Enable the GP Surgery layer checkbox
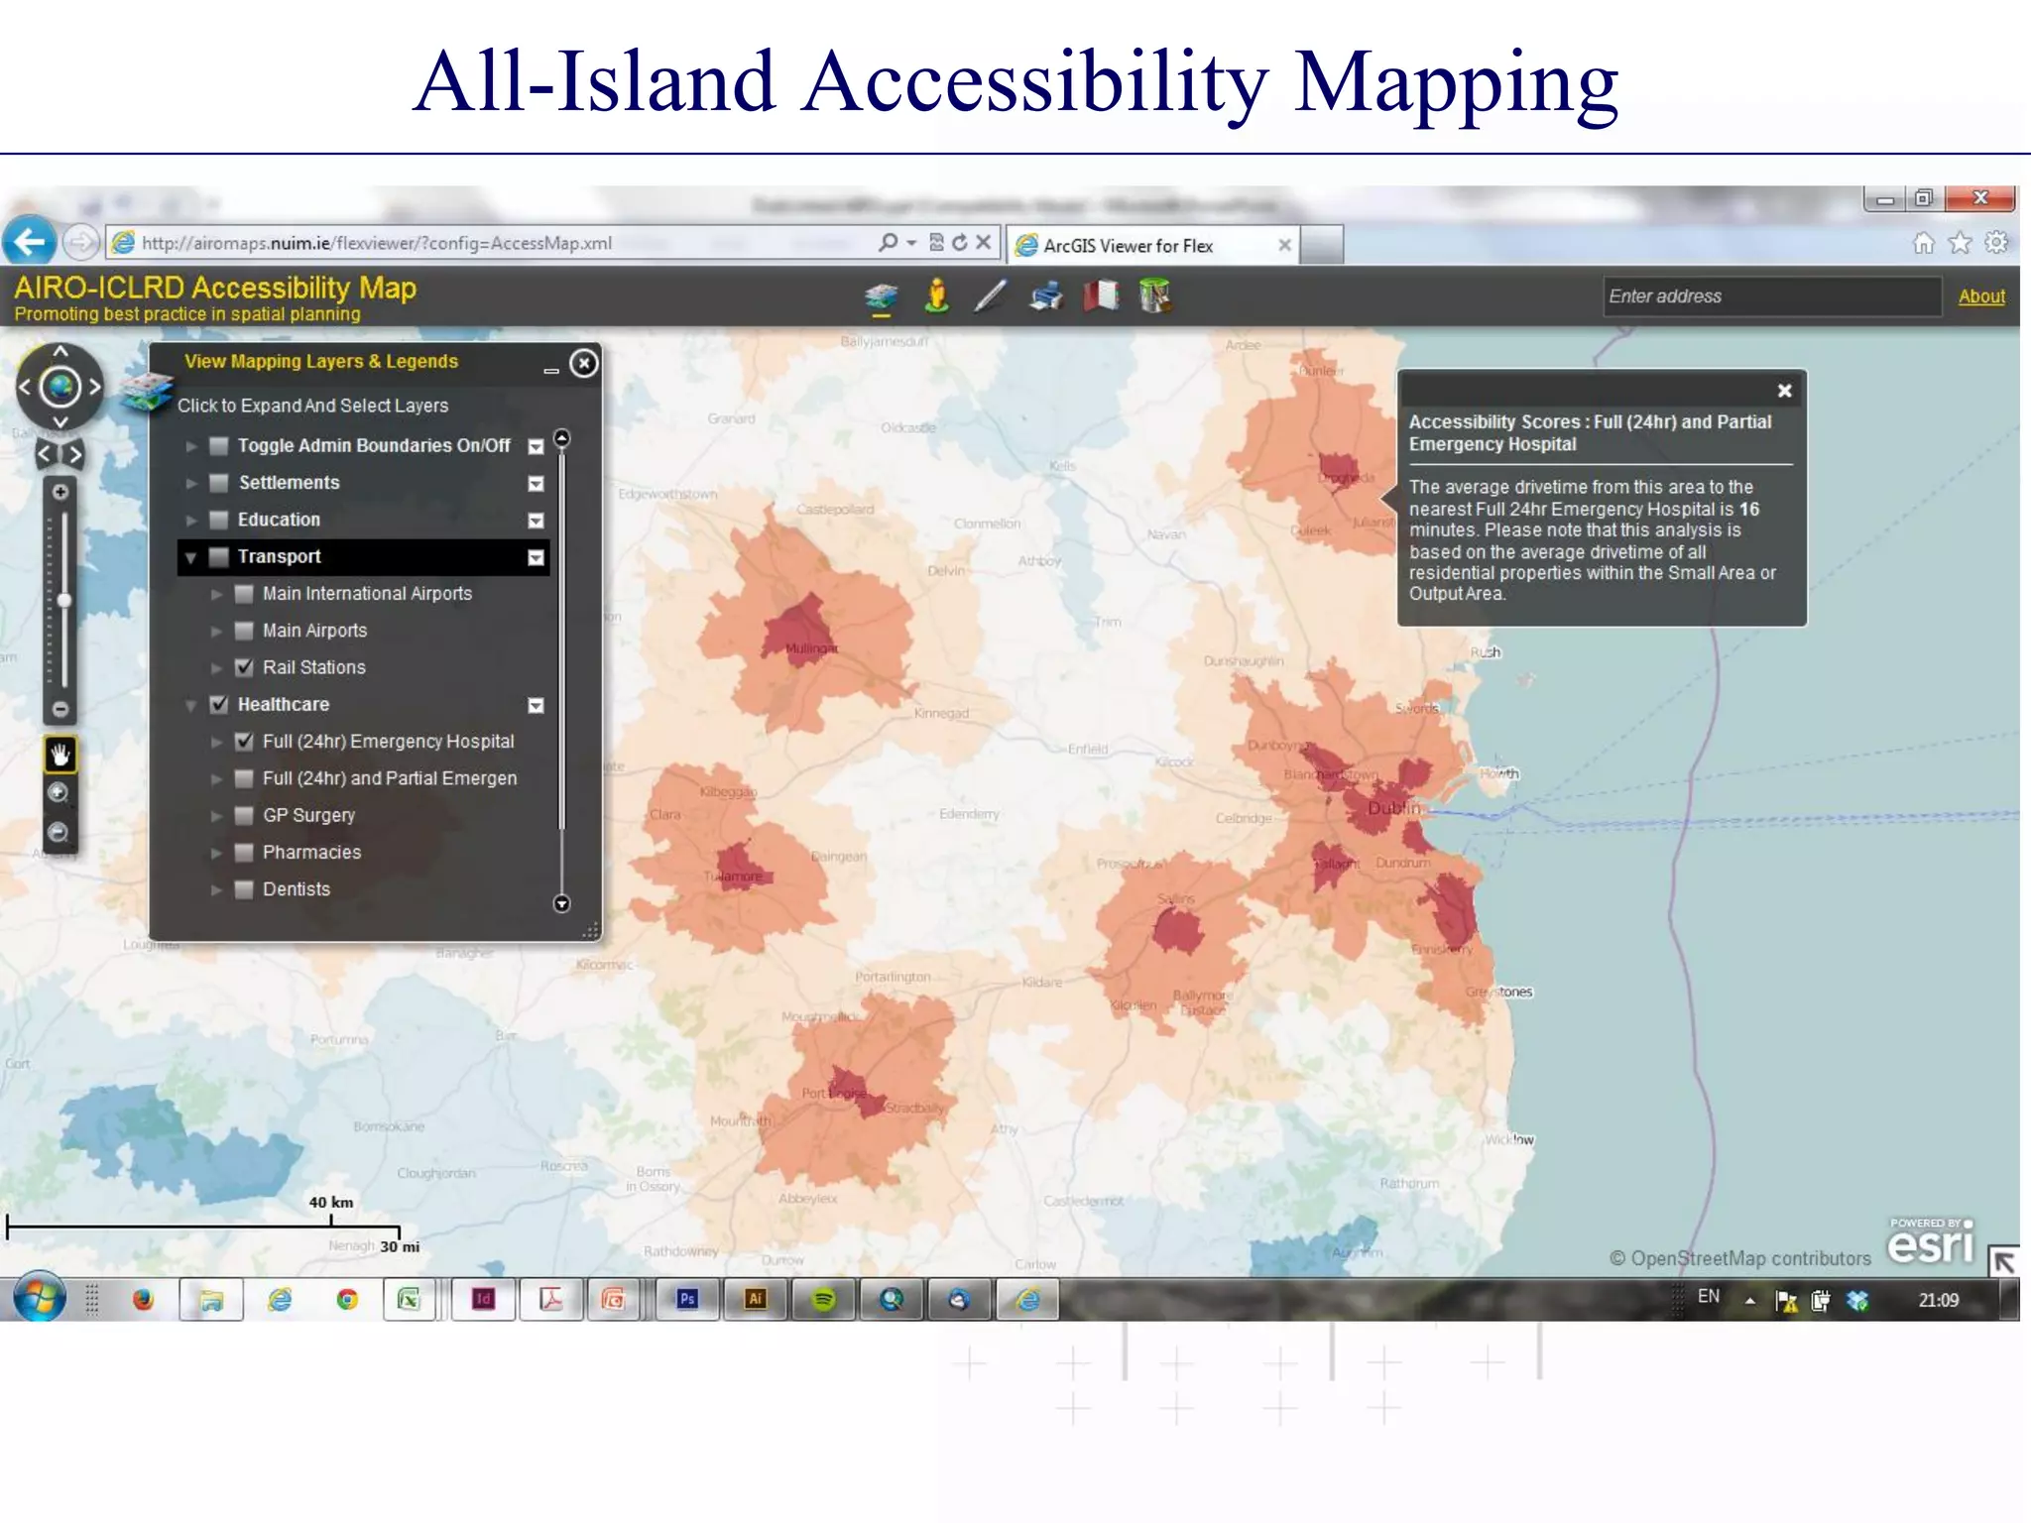 tap(244, 815)
